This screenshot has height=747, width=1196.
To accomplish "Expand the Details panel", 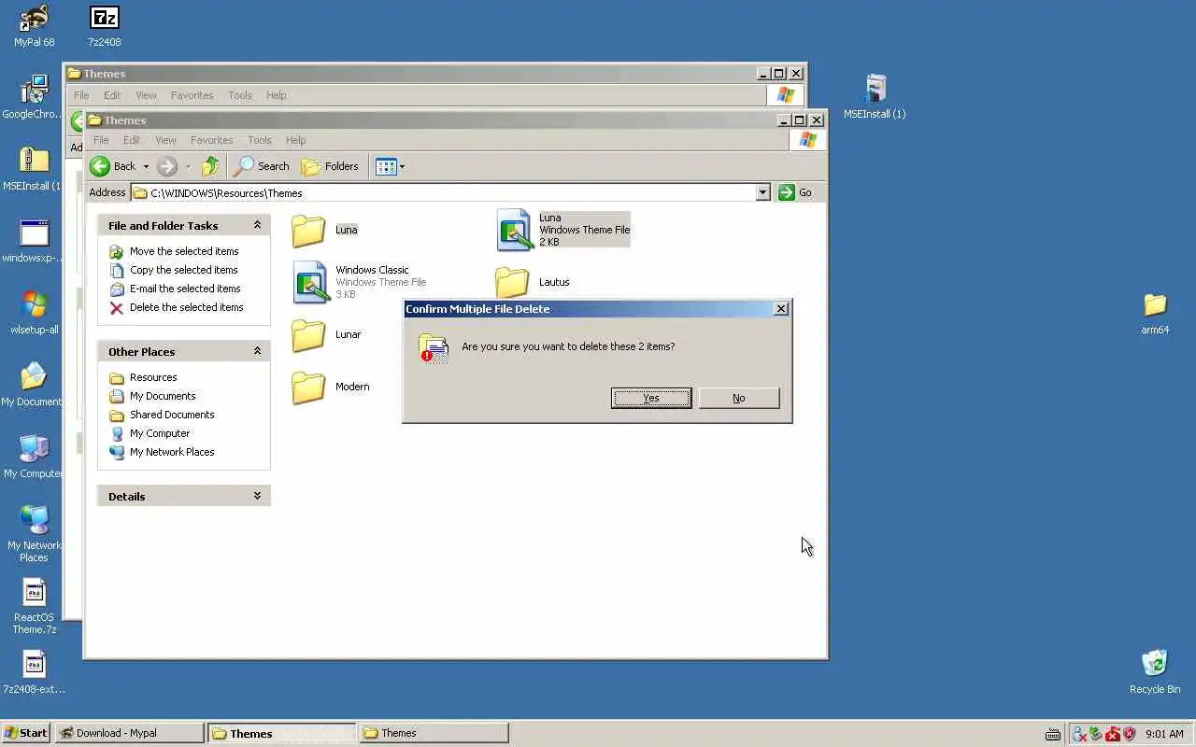I will coord(257,496).
